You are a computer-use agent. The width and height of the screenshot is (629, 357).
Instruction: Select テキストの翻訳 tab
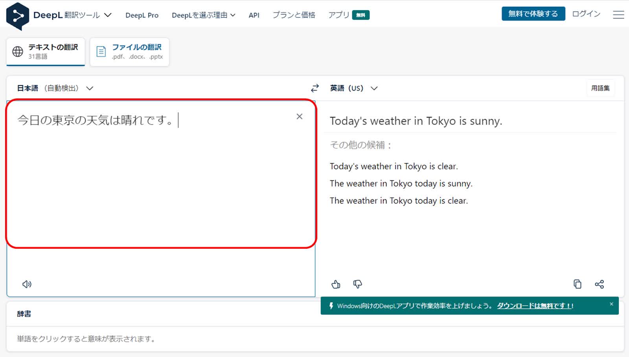pos(46,51)
